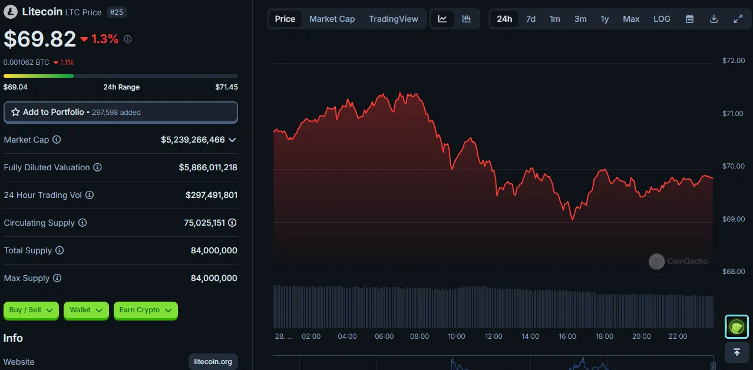Click the $72.00 y-axis label
This screenshot has width=753, height=370.
pos(734,61)
